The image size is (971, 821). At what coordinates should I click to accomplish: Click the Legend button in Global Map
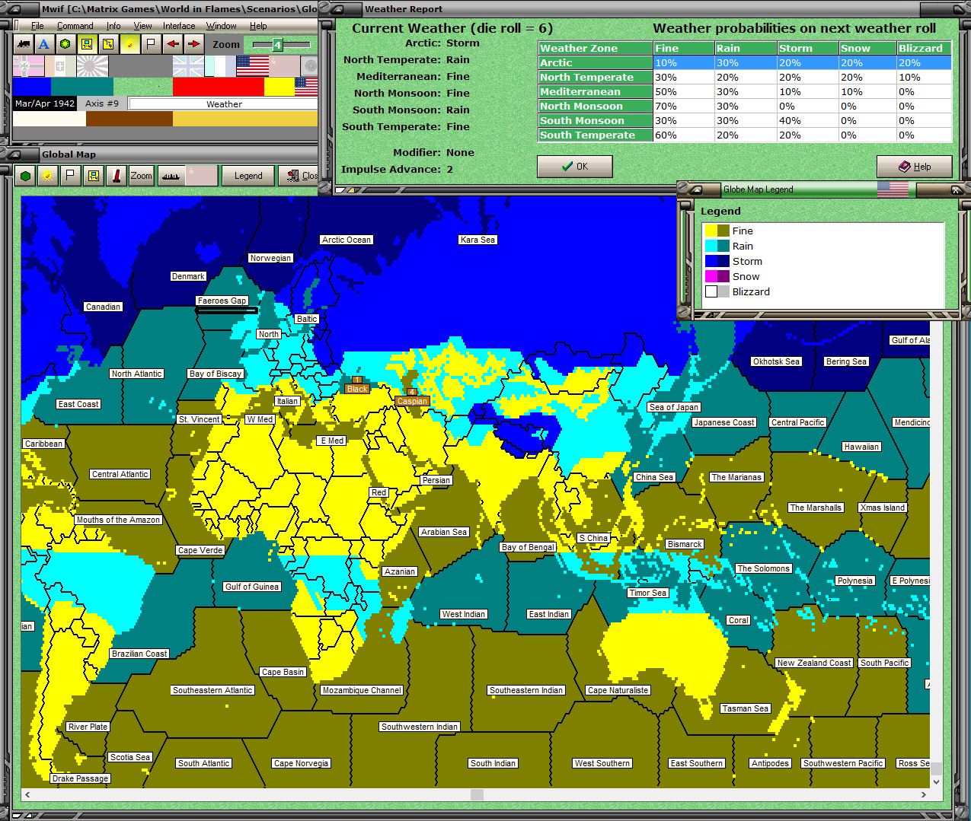coord(248,176)
